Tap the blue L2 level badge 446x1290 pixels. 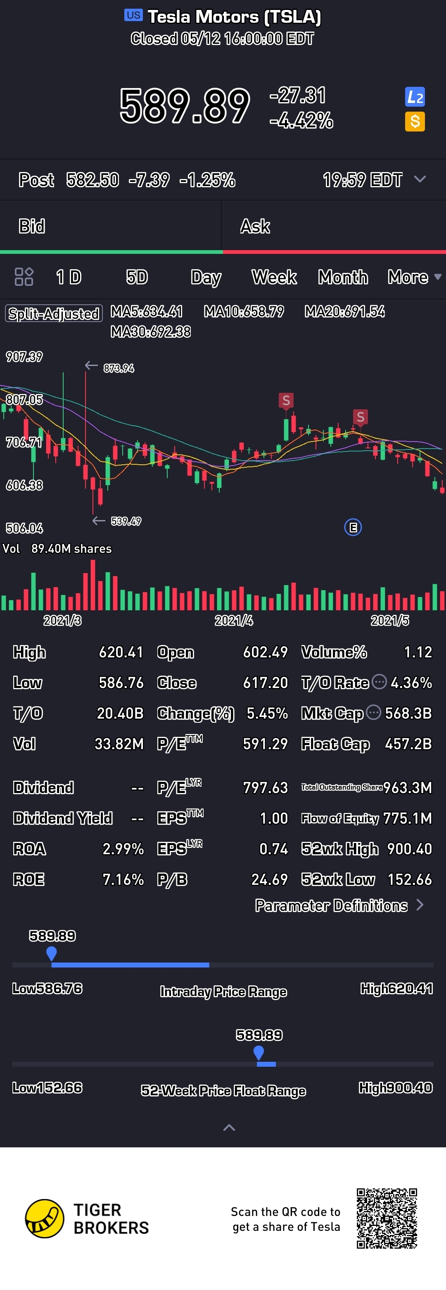tap(415, 97)
